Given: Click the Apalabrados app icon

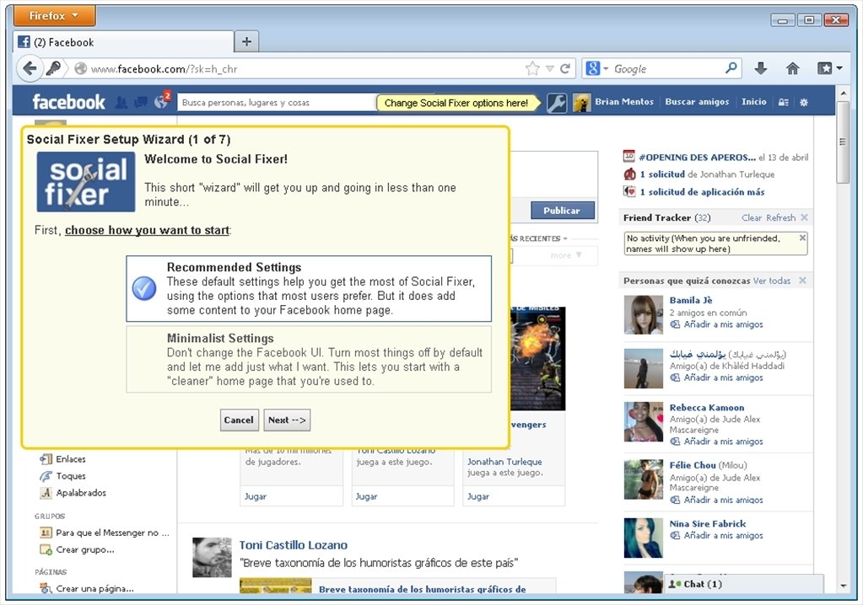Looking at the screenshot, I should [x=46, y=493].
